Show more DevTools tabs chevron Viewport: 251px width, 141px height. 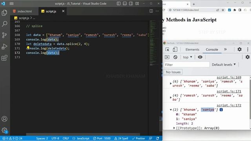pos(226,49)
